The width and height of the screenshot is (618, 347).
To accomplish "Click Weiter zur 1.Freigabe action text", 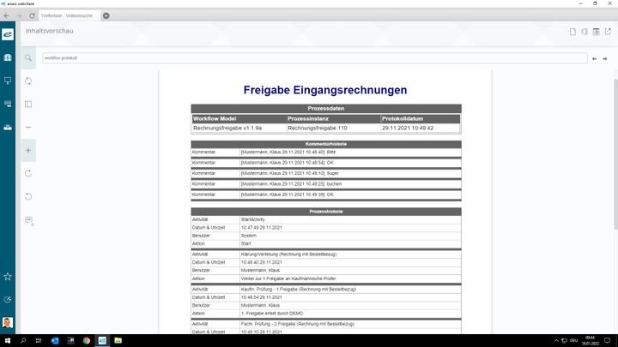I will 288,278.
